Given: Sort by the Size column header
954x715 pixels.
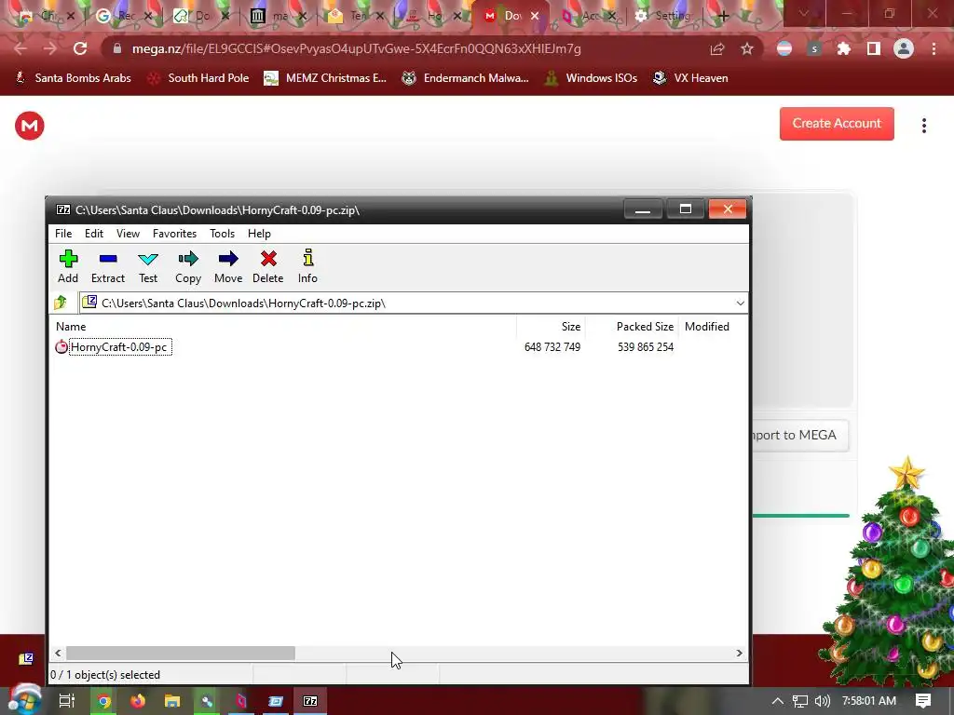Looking at the screenshot, I should coord(571,327).
